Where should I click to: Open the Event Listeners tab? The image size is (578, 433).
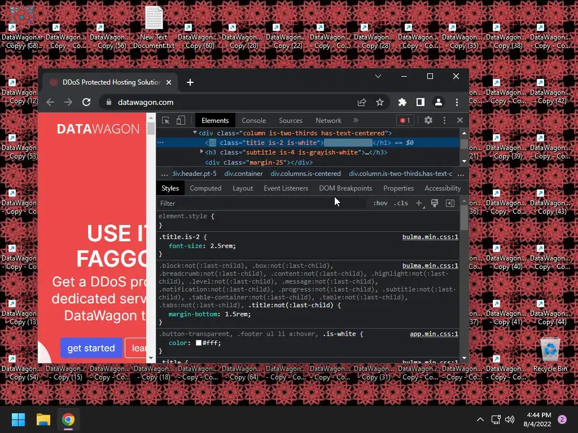286,188
